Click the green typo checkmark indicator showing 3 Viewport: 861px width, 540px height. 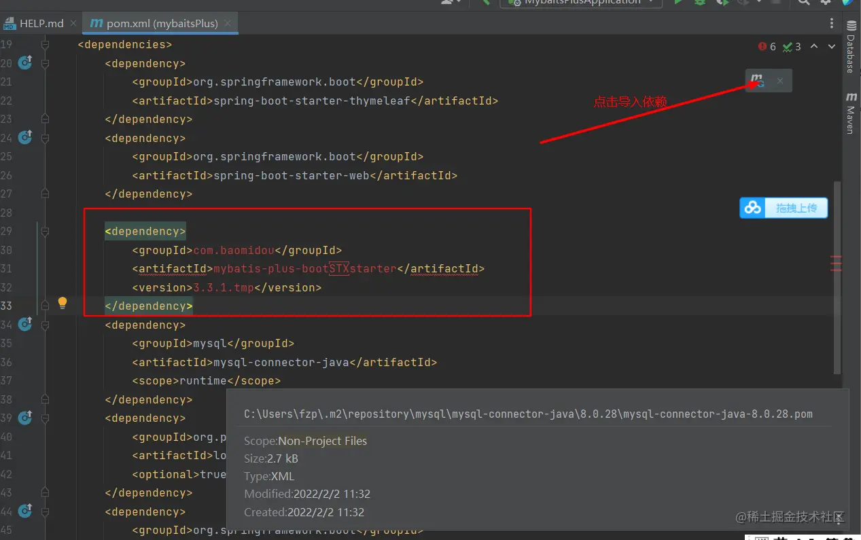[x=792, y=47]
